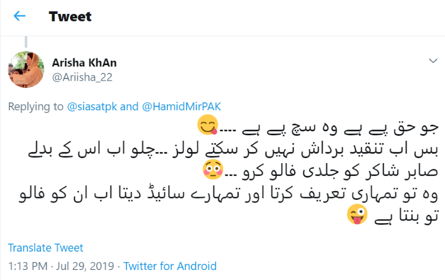Viewport: 445px width, 280px height.
Task: Click the 'Replying to' text
Action: tap(36, 107)
